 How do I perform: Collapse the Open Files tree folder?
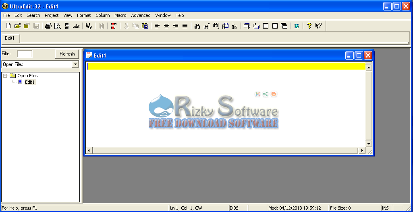pos(5,76)
